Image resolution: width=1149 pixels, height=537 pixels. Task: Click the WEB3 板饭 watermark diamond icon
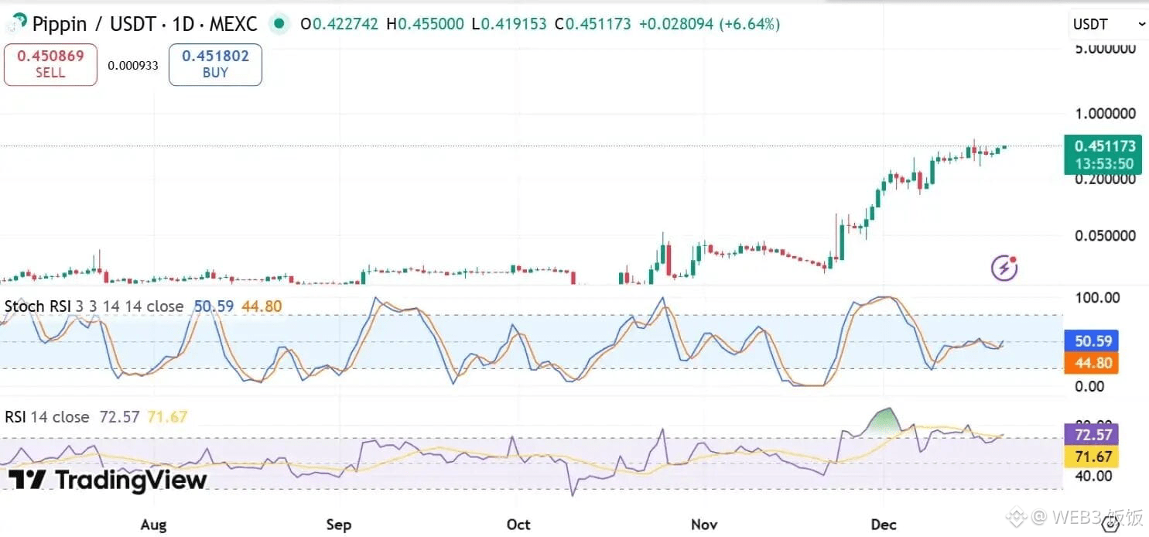pos(1016,516)
